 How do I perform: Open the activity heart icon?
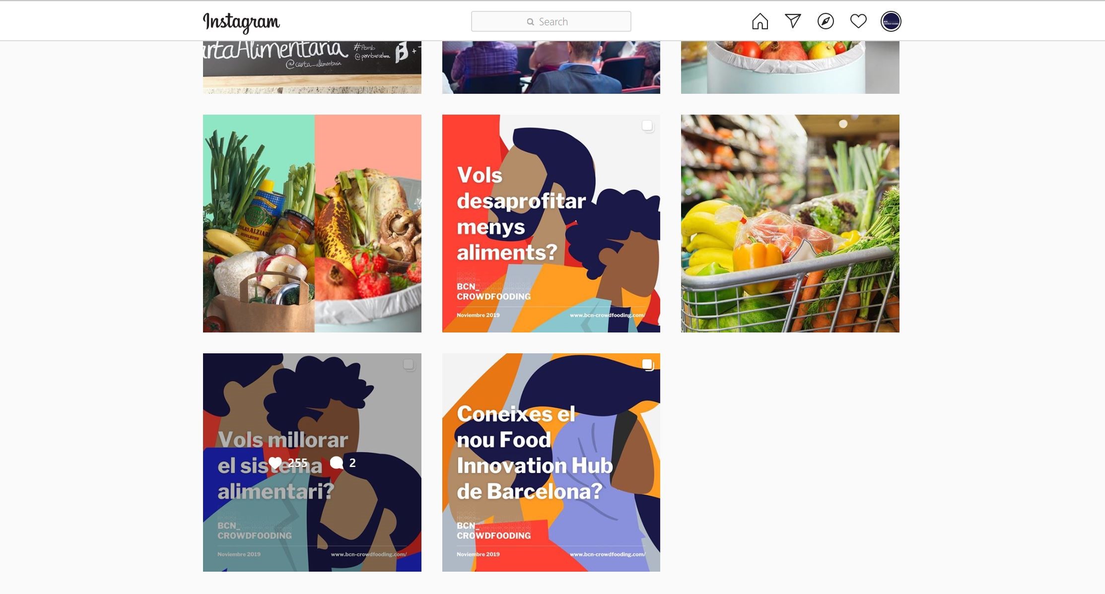coord(858,21)
